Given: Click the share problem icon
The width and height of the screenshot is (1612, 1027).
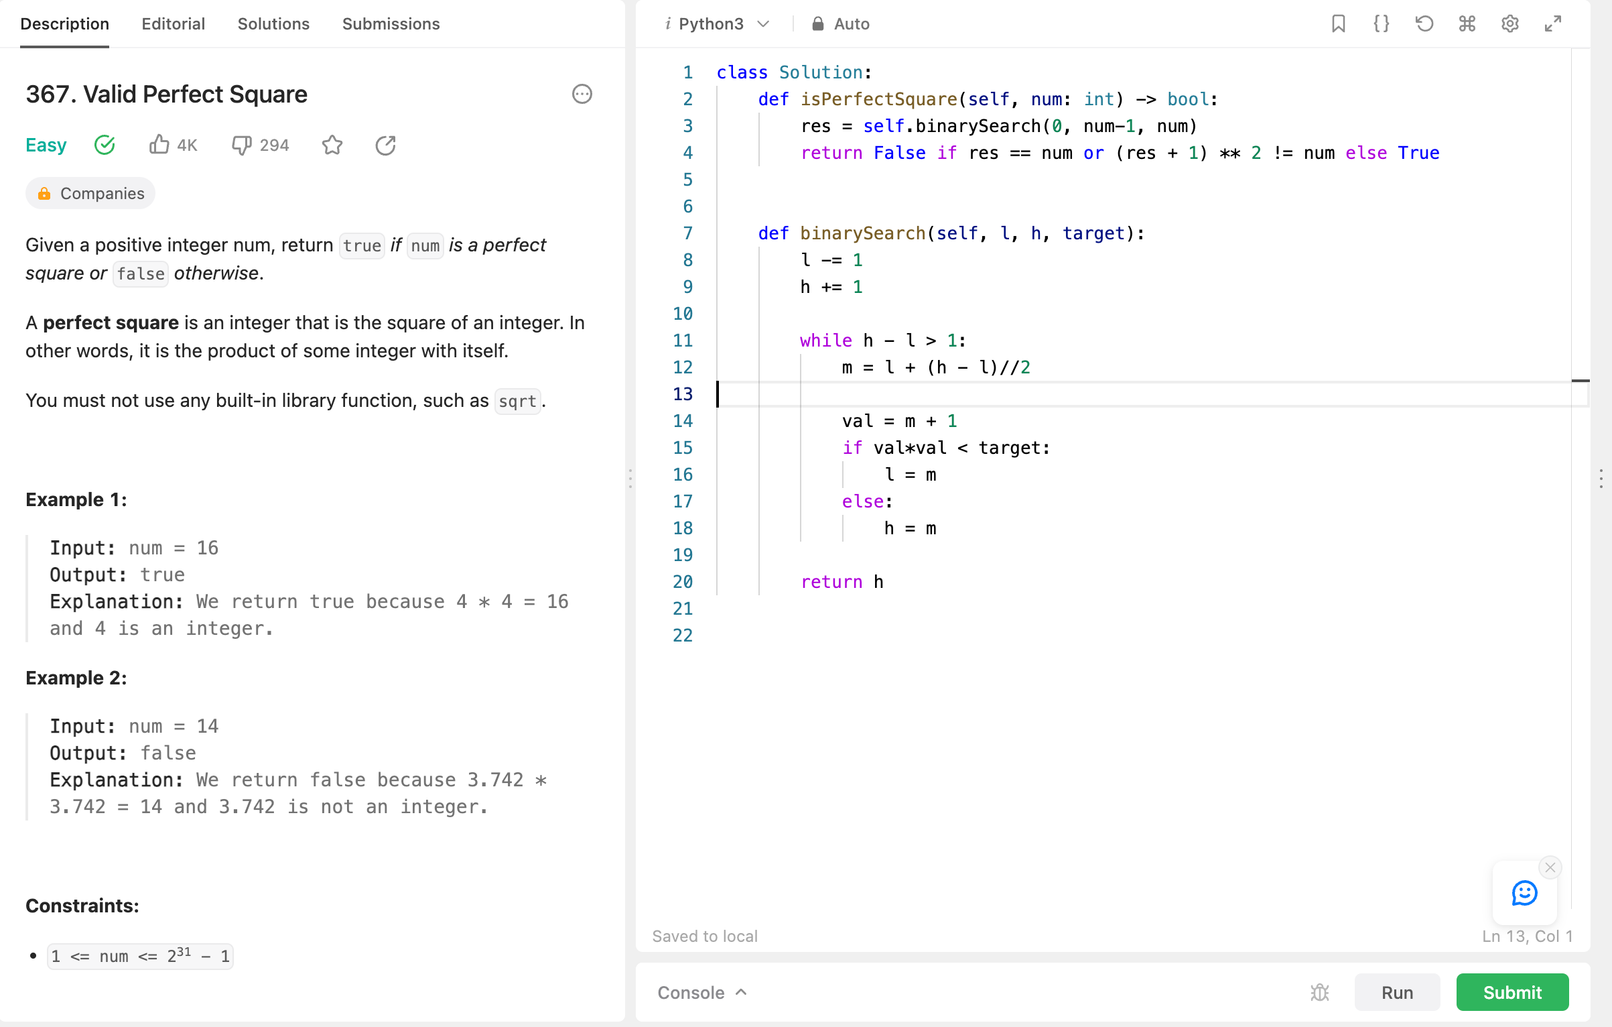Looking at the screenshot, I should (x=385, y=145).
